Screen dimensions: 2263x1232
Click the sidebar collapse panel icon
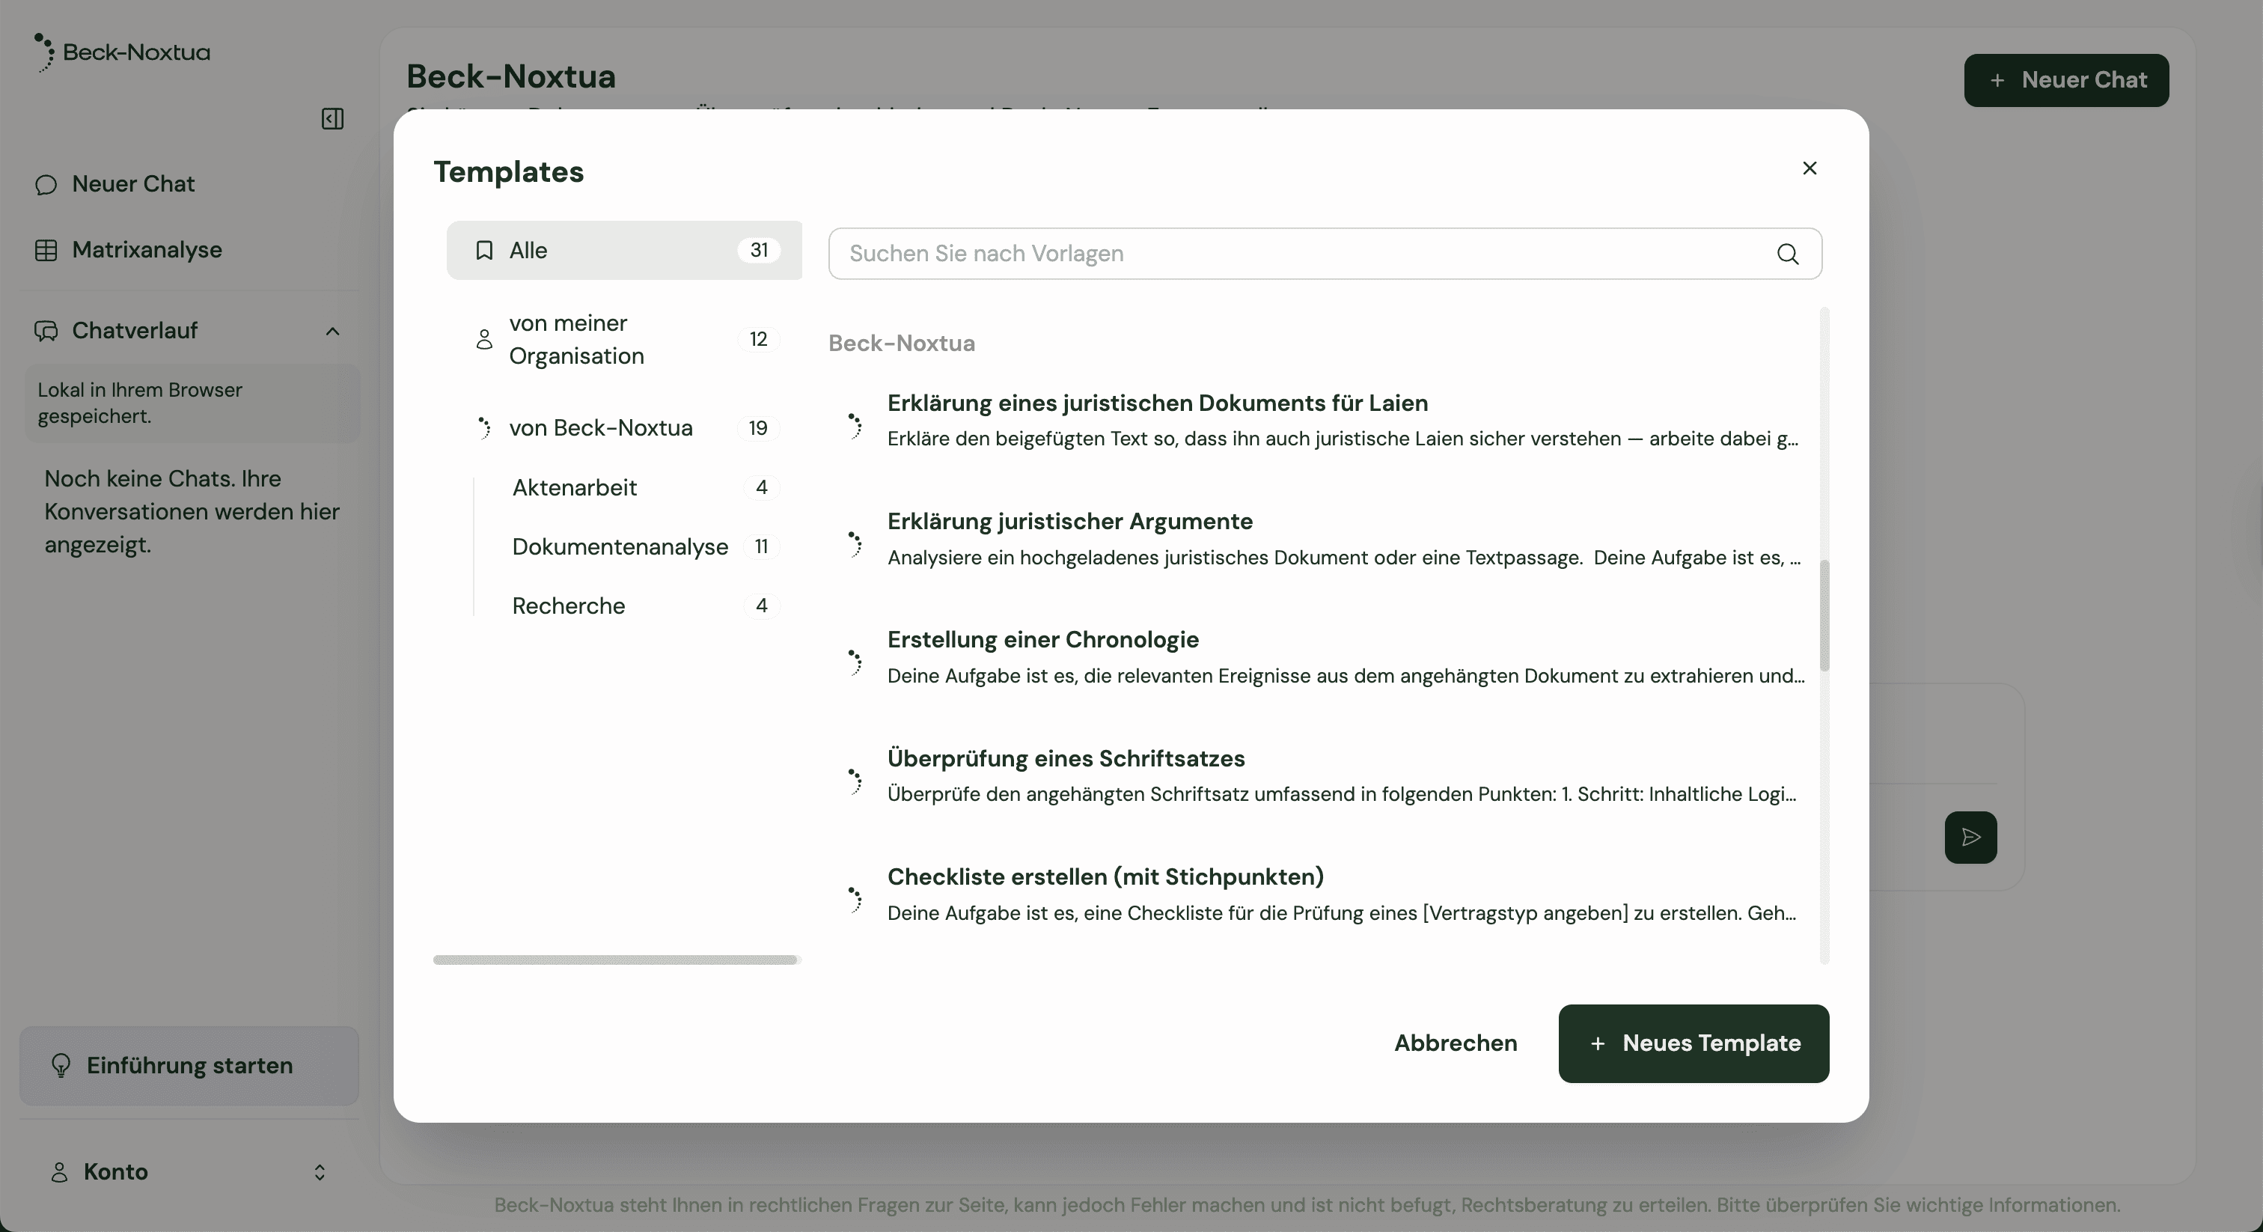click(x=332, y=118)
